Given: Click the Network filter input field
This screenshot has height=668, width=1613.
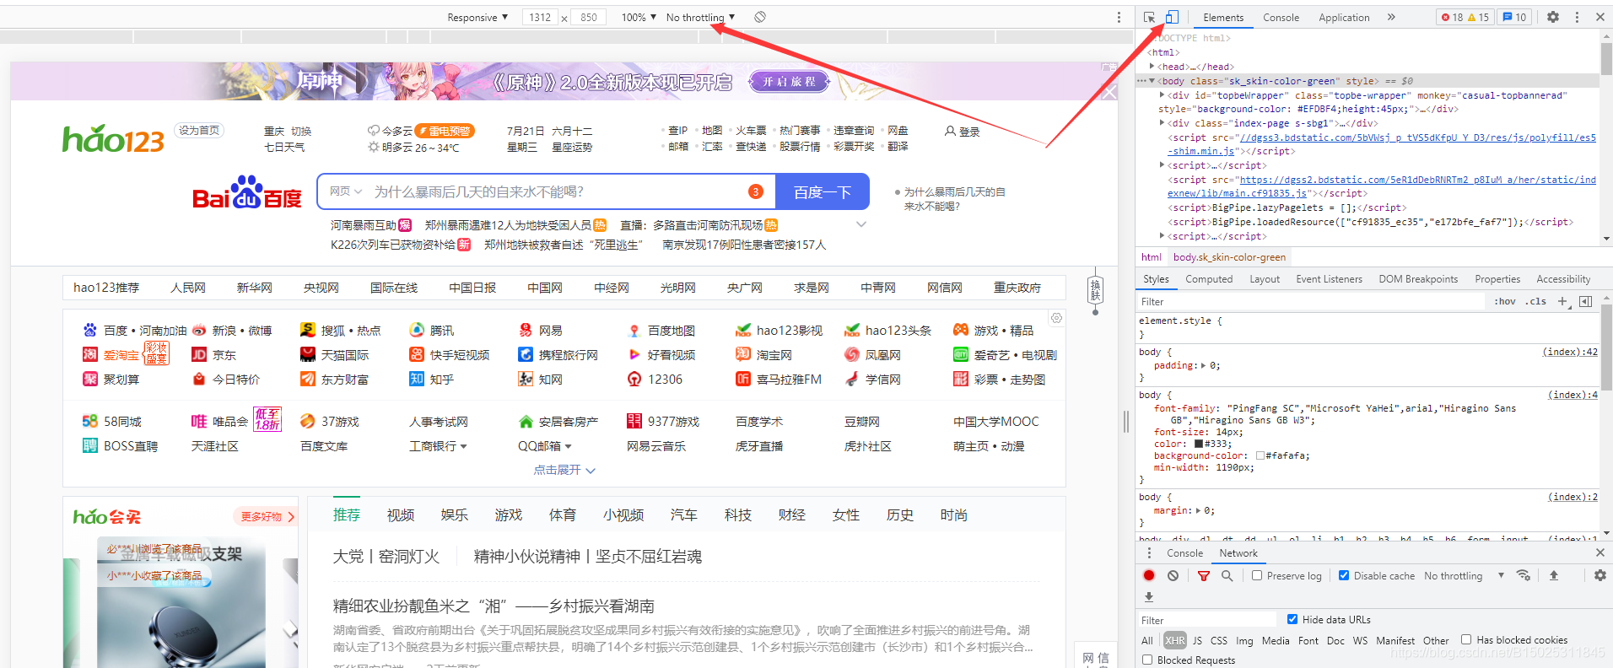Looking at the screenshot, I should click(x=1206, y=620).
